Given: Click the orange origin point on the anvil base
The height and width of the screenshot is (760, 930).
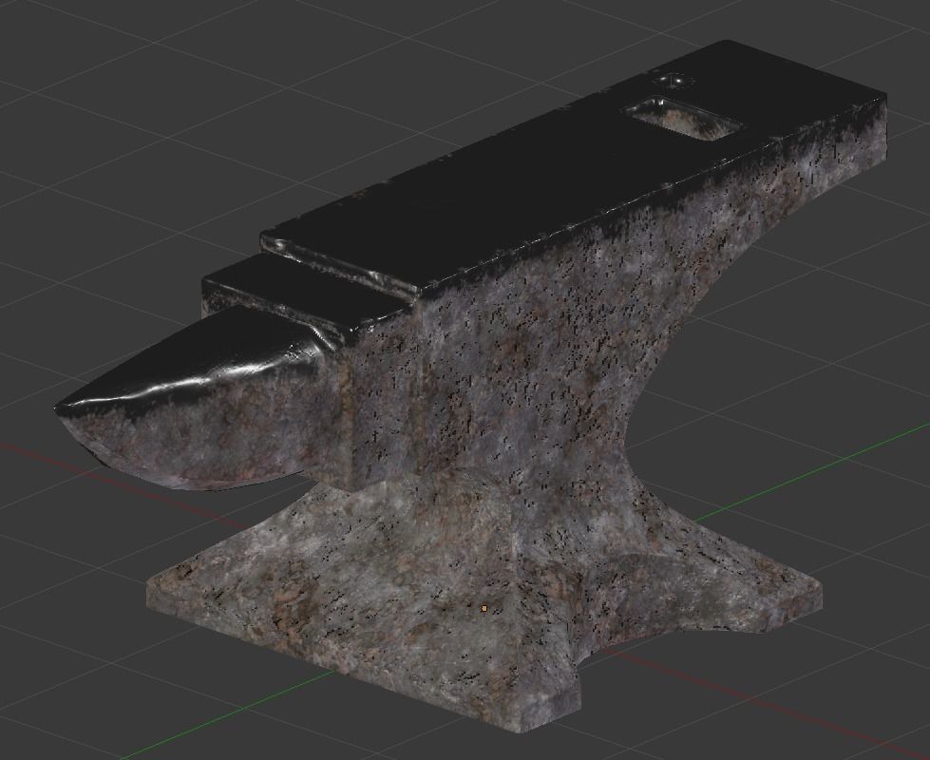Looking at the screenshot, I should click(x=484, y=608).
